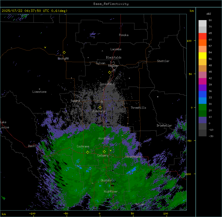Viewport: 222px width, 217px height.
Task: Click the Stettler town label
Action: 163,61
